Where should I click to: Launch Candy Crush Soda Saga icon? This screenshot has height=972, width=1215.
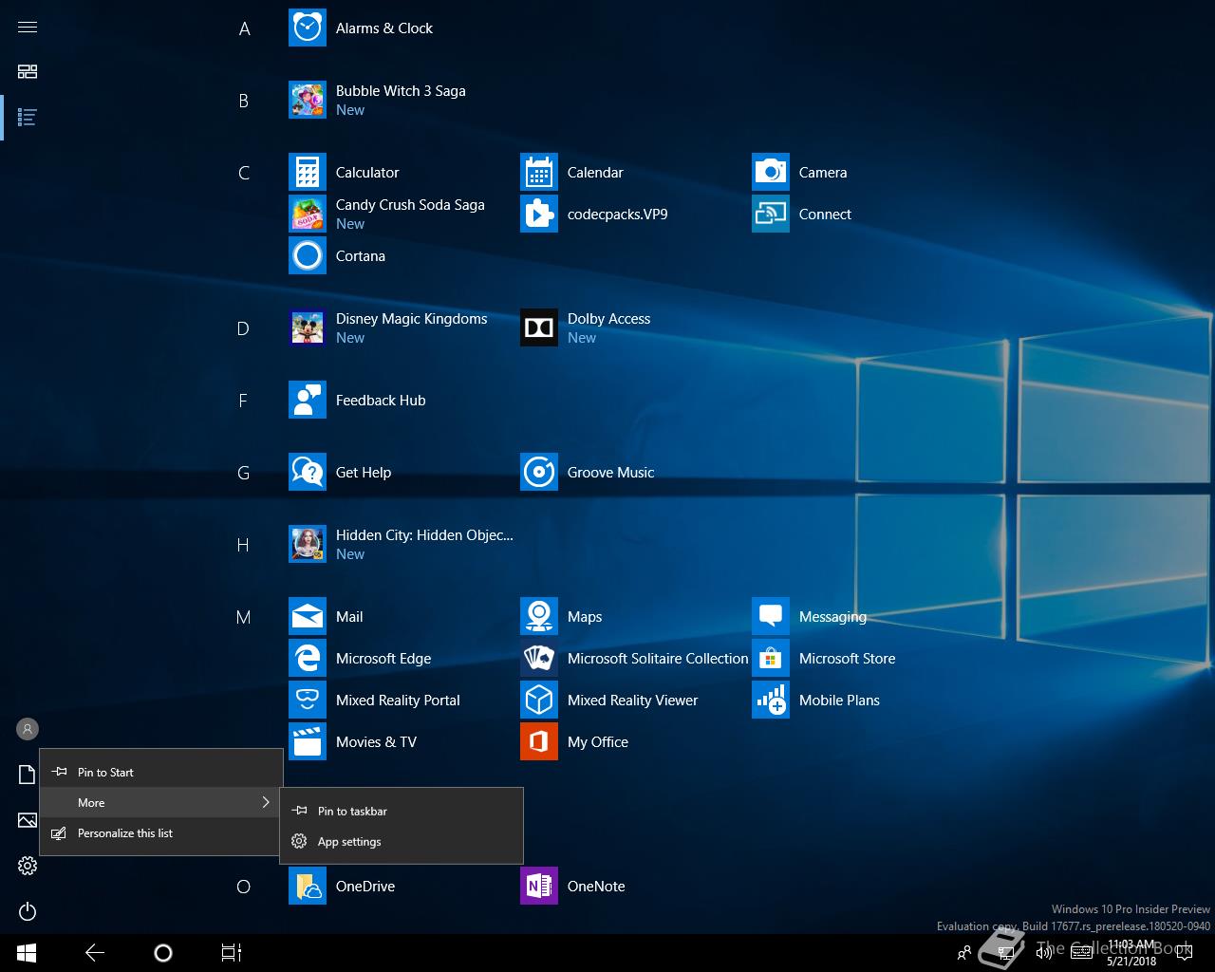click(308, 214)
